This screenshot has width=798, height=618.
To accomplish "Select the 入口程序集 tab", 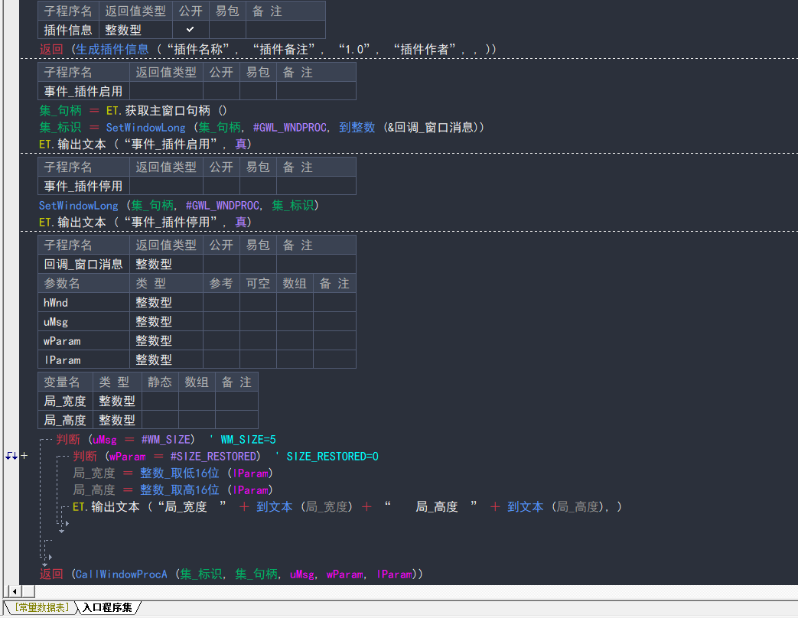I will [107, 607].
